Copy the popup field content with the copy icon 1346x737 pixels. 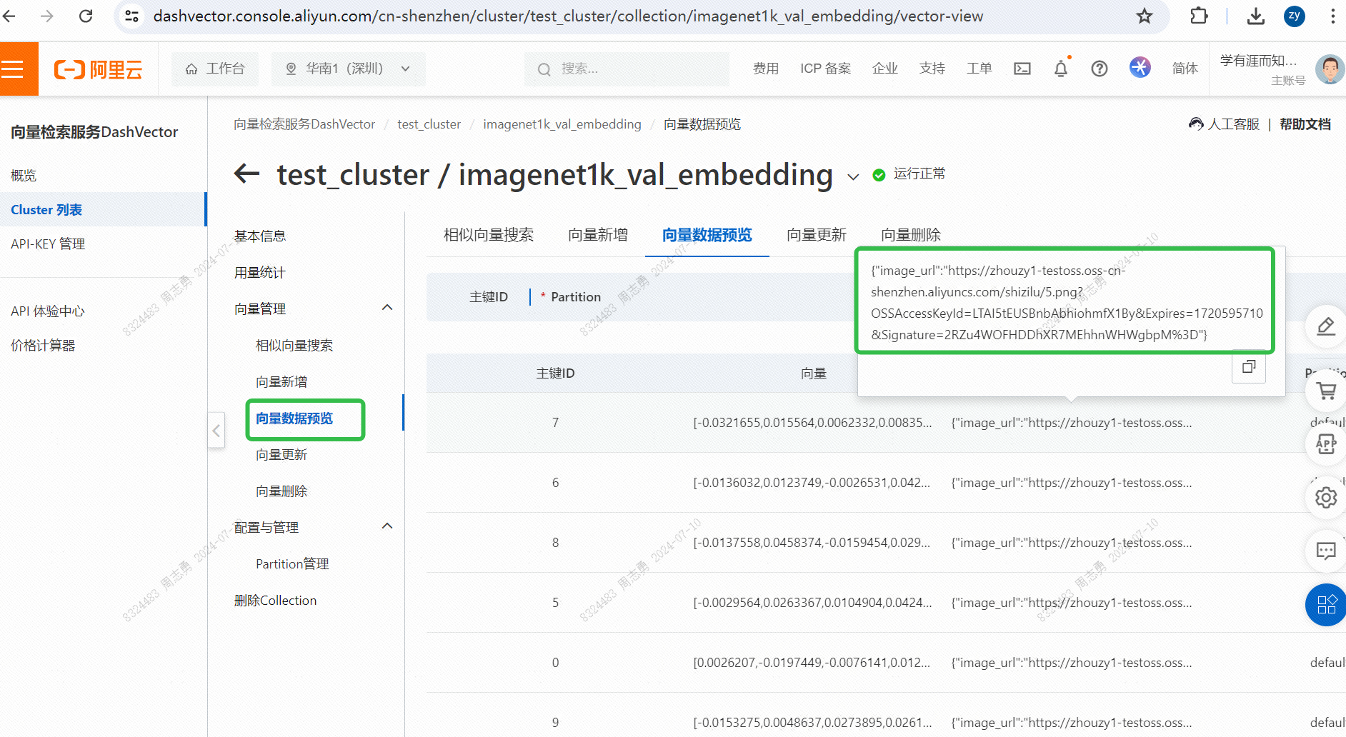tap(1249, 366)
